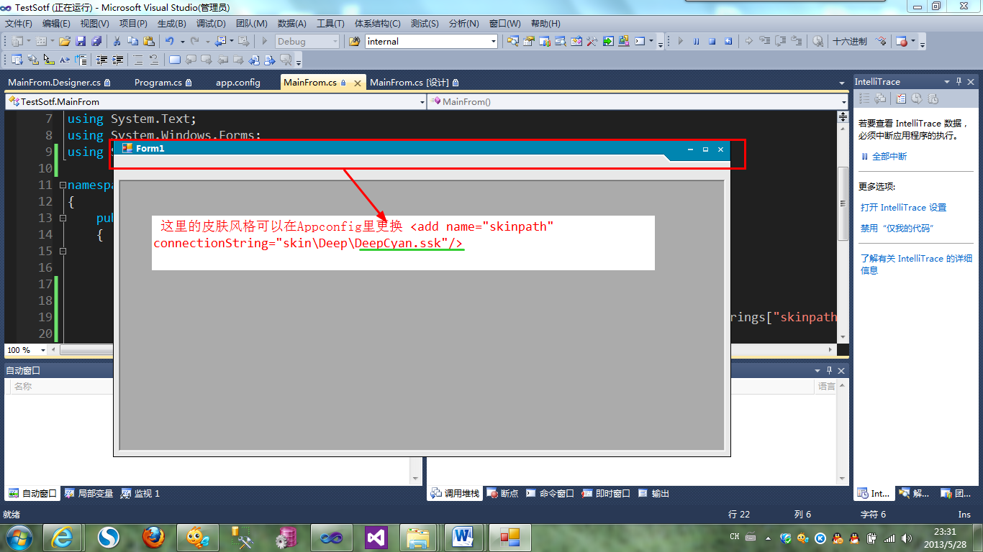The width and height of the screenshot is (983, 552).
Task: Click the Undo arrow icon
Action: 170,41
